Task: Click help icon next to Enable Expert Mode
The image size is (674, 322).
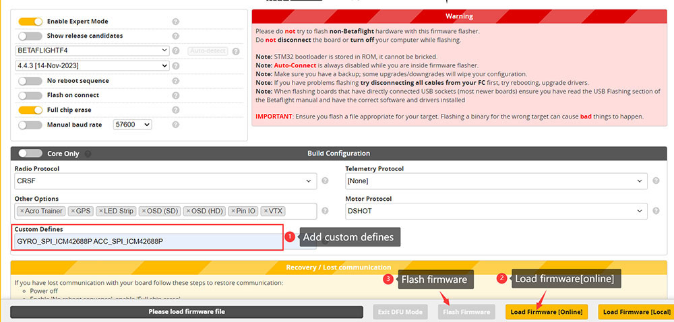Action: click(175, 22)
